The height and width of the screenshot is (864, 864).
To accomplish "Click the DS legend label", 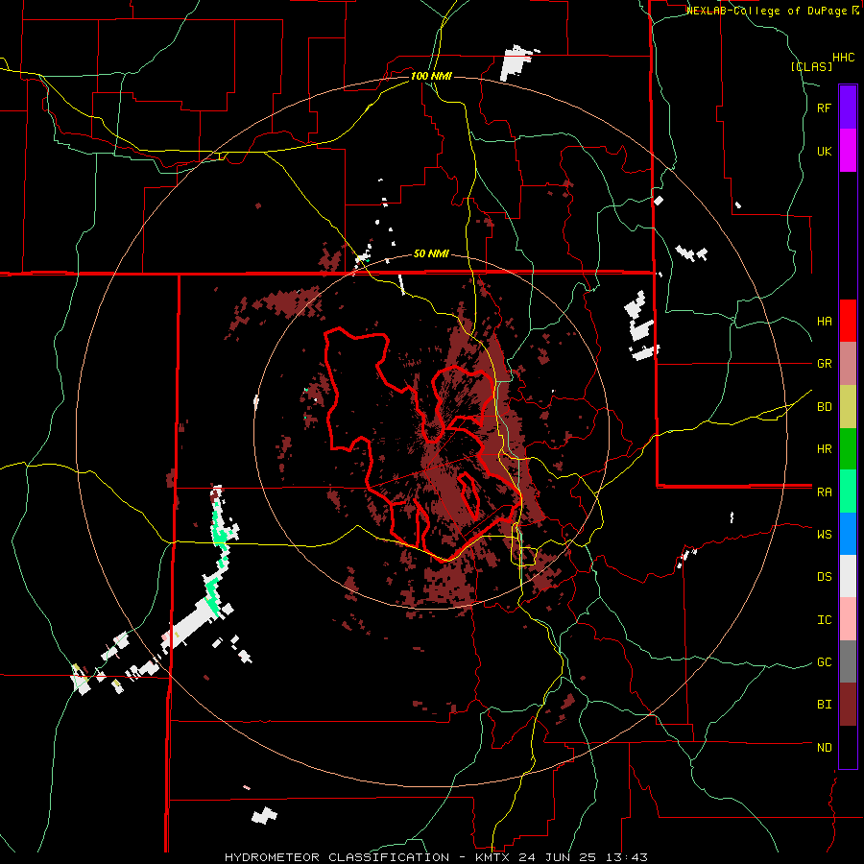I will (824, 577).
